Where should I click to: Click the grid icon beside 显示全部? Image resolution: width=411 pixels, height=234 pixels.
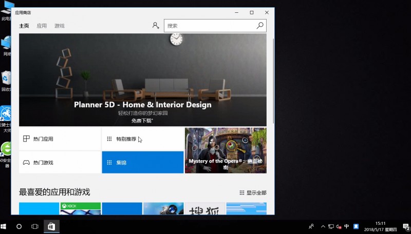coord(241,192)
